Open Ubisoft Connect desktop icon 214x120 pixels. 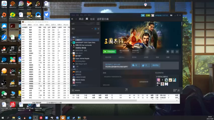(x=21, y=5)
